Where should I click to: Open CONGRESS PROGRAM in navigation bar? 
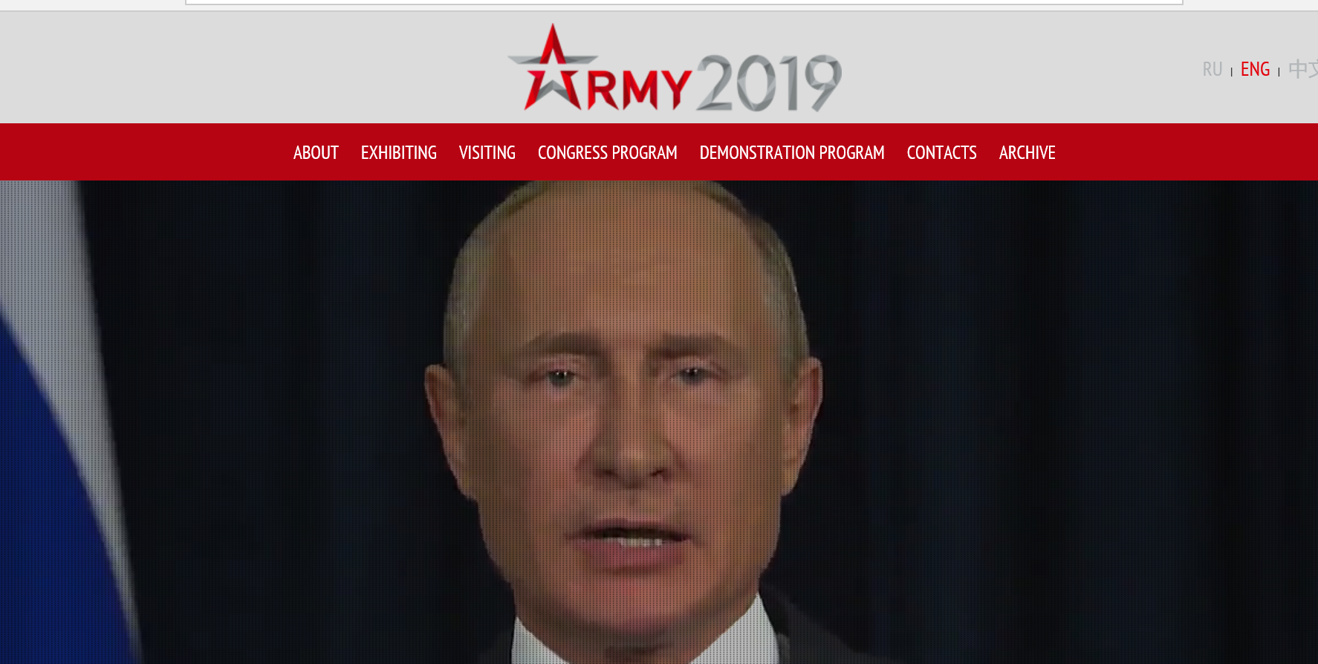coord(608,152)
